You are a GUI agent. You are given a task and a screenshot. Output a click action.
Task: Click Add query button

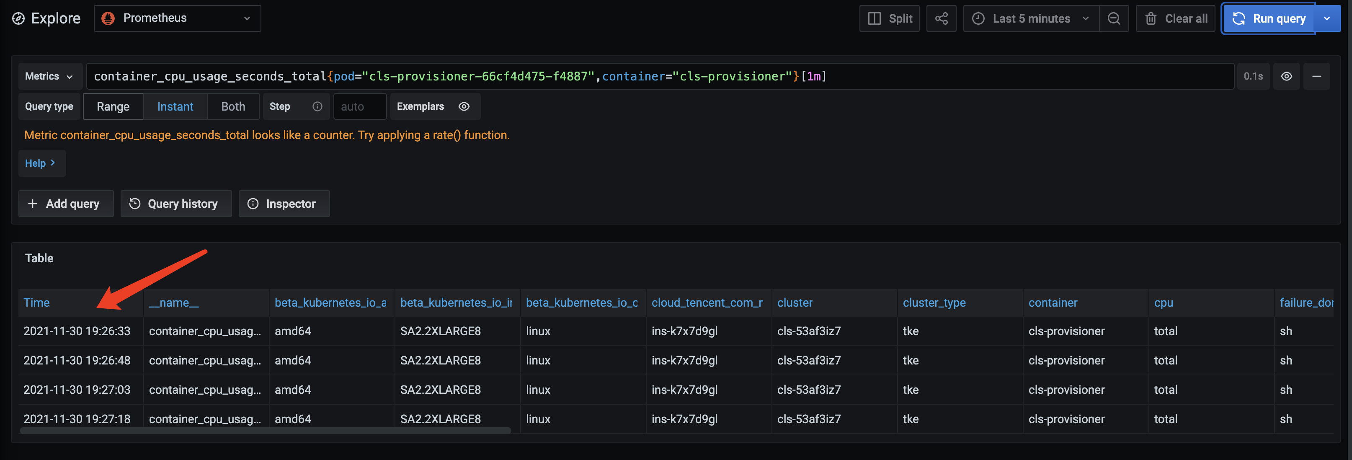66,204
